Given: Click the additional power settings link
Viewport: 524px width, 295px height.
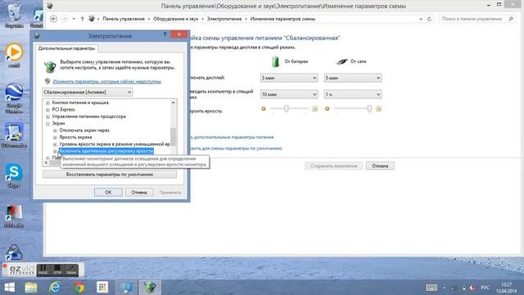Looking at the screenshot, I should (x=232, y=137).
